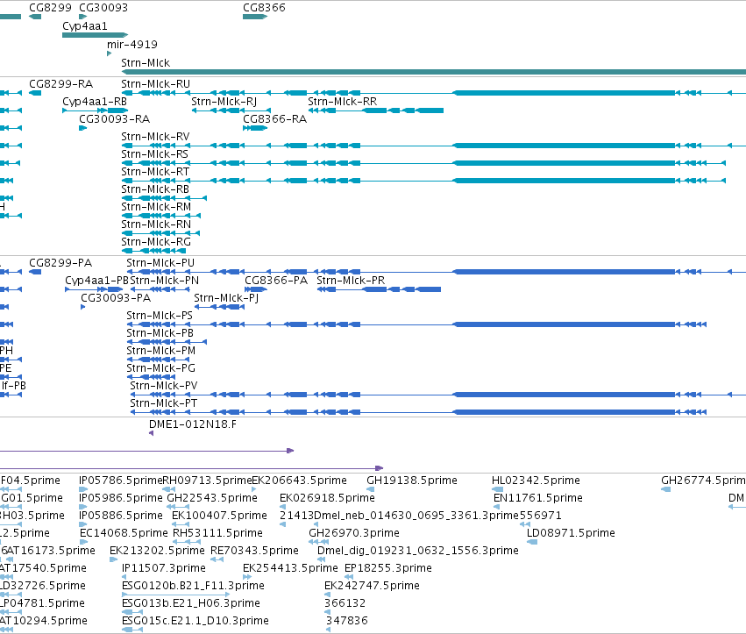
Task: Click the CG30093-PA protein label
Action: point(116,298)
